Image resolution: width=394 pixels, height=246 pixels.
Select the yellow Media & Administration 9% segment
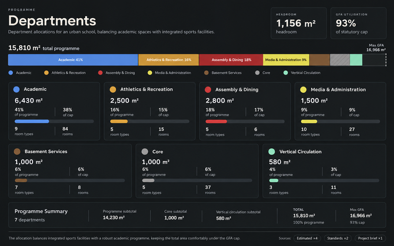click(x=286, y=60)
